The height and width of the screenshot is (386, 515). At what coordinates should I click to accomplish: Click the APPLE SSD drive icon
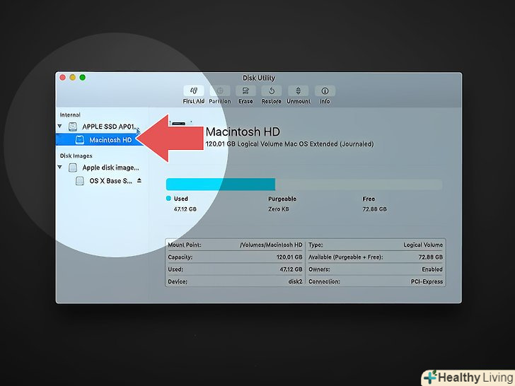pyautogui.click(x=73, y=127)
